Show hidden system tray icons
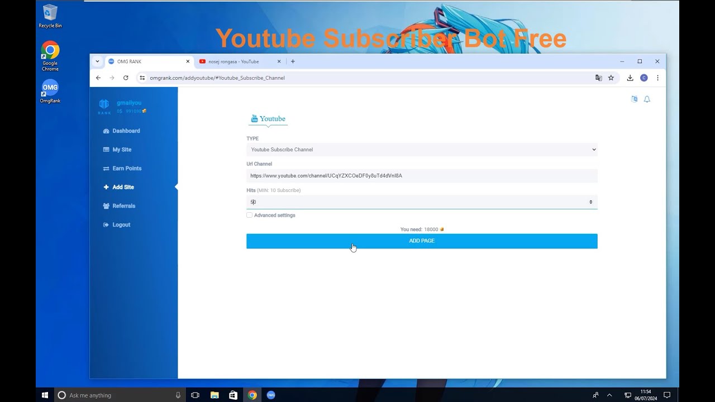Viewport: 715px width, 402px height. tap(609, 395)
